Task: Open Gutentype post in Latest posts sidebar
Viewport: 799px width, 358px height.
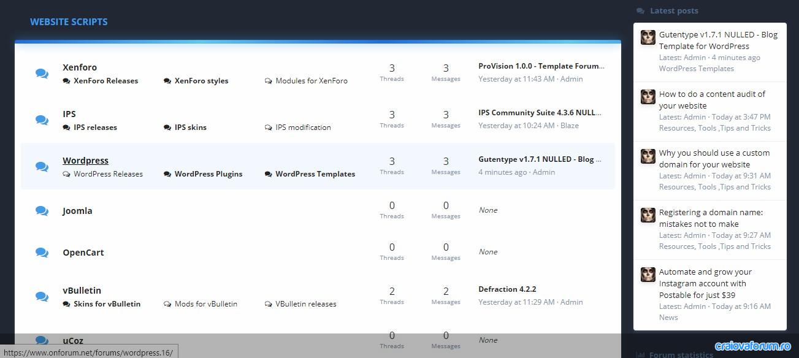Action: pyautogui.click(x=718, y=40)
